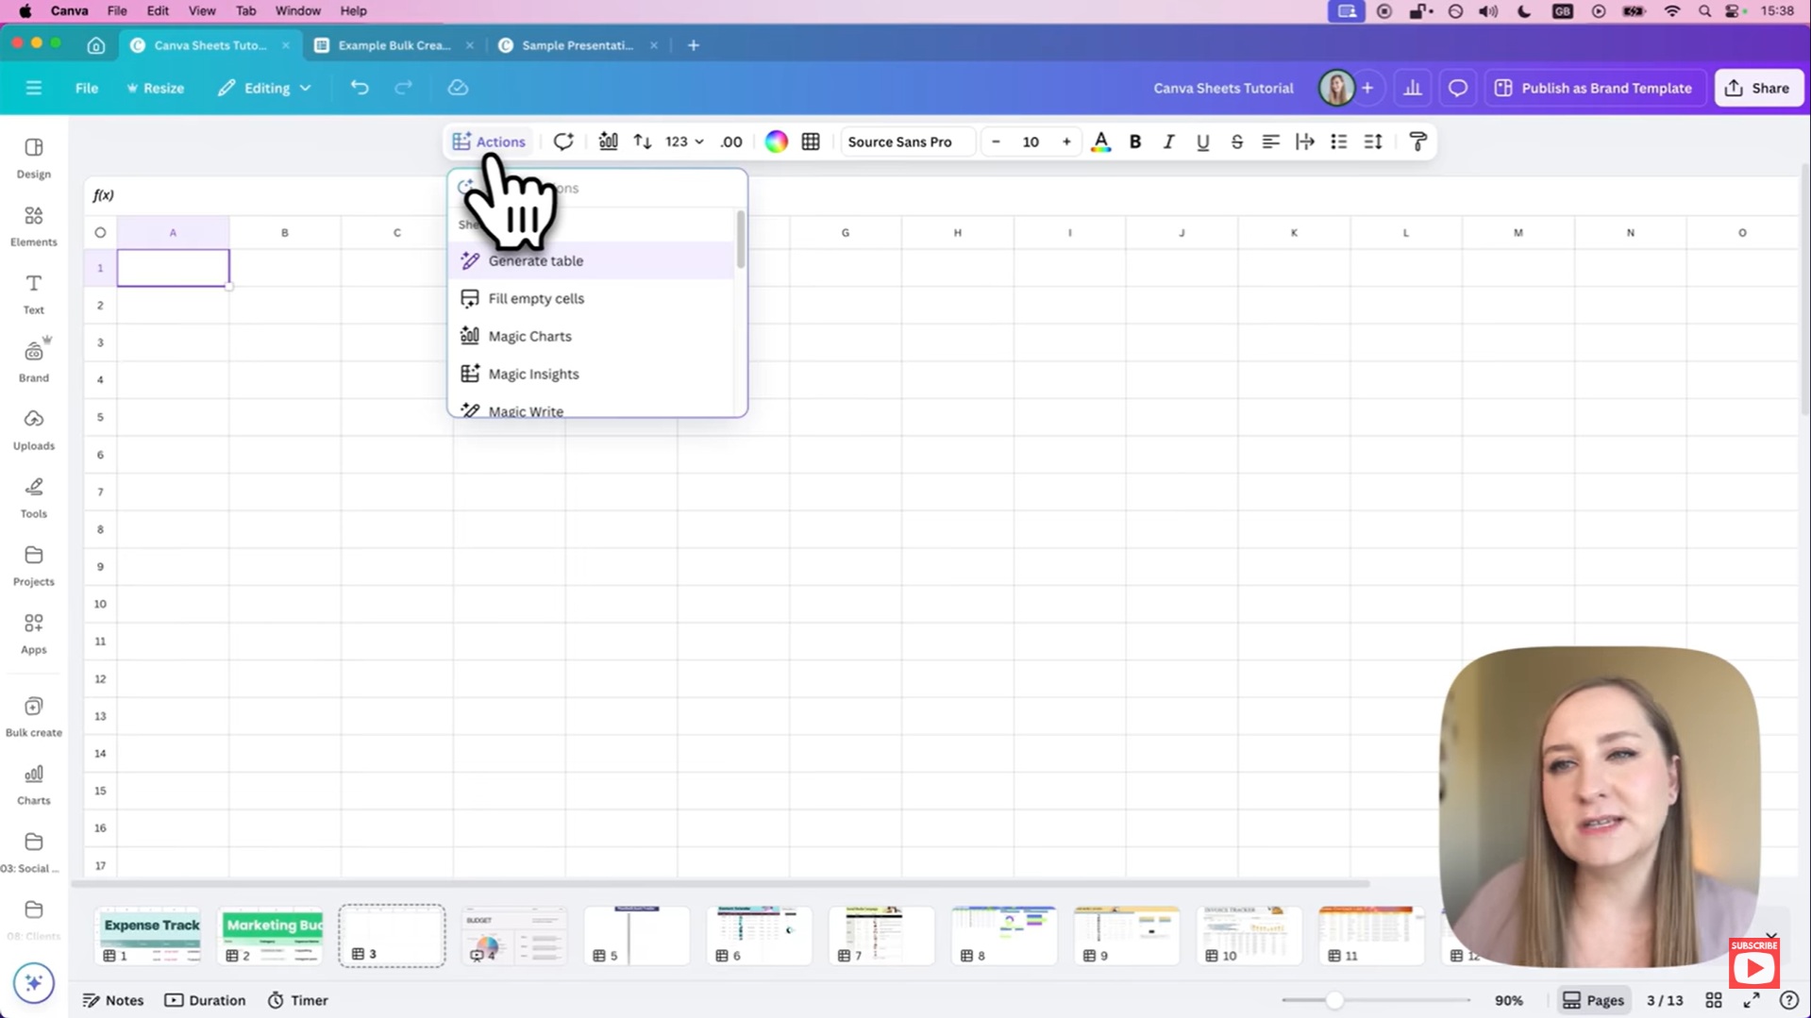Open macOS Spotlight search icon

click(1704, 11)
